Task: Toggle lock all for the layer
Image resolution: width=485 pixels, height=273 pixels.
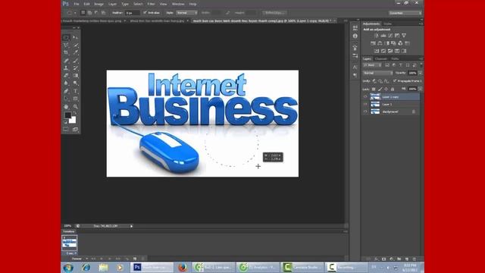Action: click(x=393, y=89)
